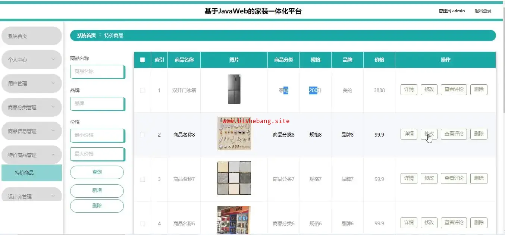
Task: Focus the 商品名称 search field
Action: coord(97,72)
